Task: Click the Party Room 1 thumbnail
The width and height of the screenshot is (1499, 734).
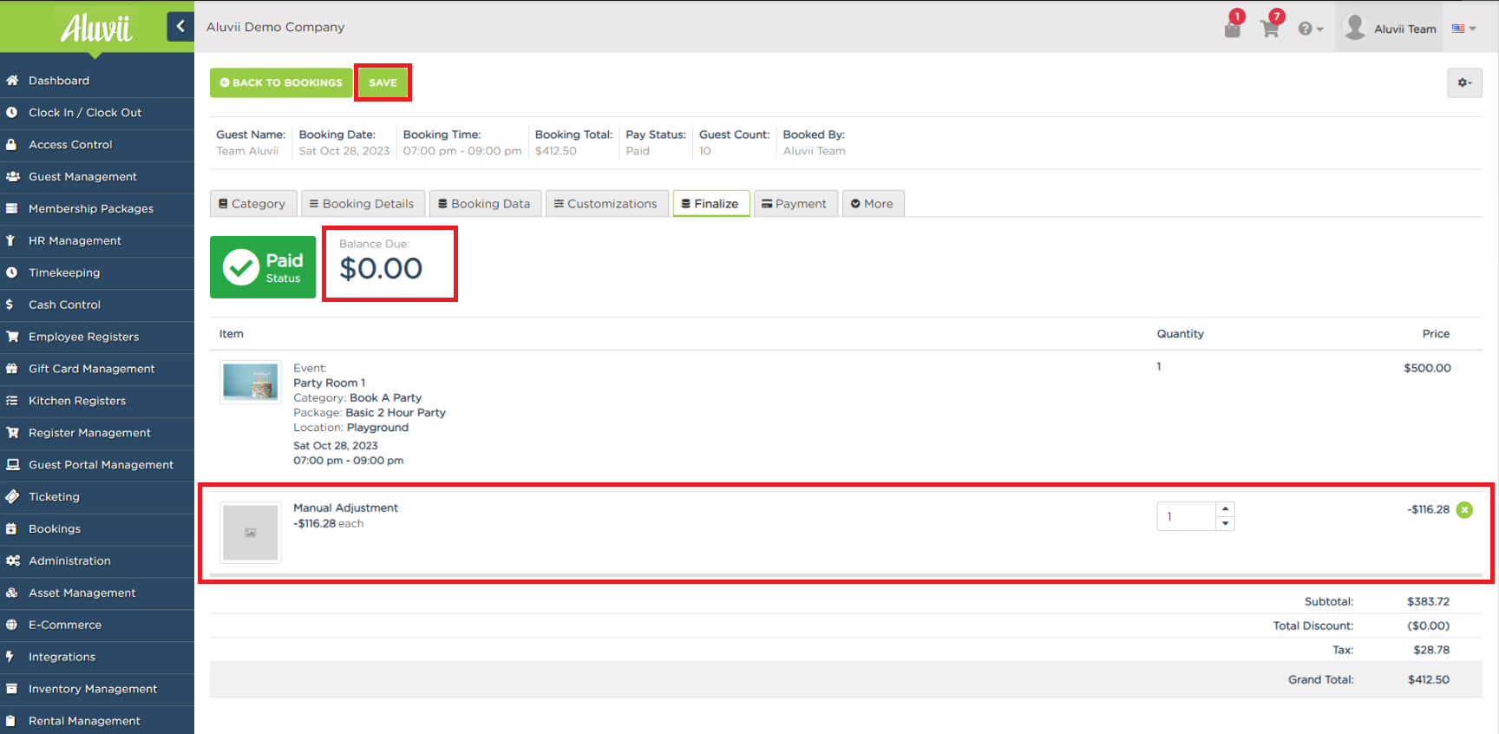Action: click(251, 382)
